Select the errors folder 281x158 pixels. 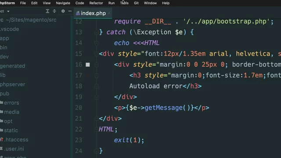coord(11,103)
